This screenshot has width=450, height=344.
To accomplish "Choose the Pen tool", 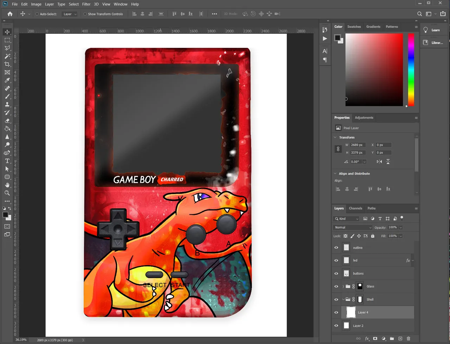I will (7, 153).
